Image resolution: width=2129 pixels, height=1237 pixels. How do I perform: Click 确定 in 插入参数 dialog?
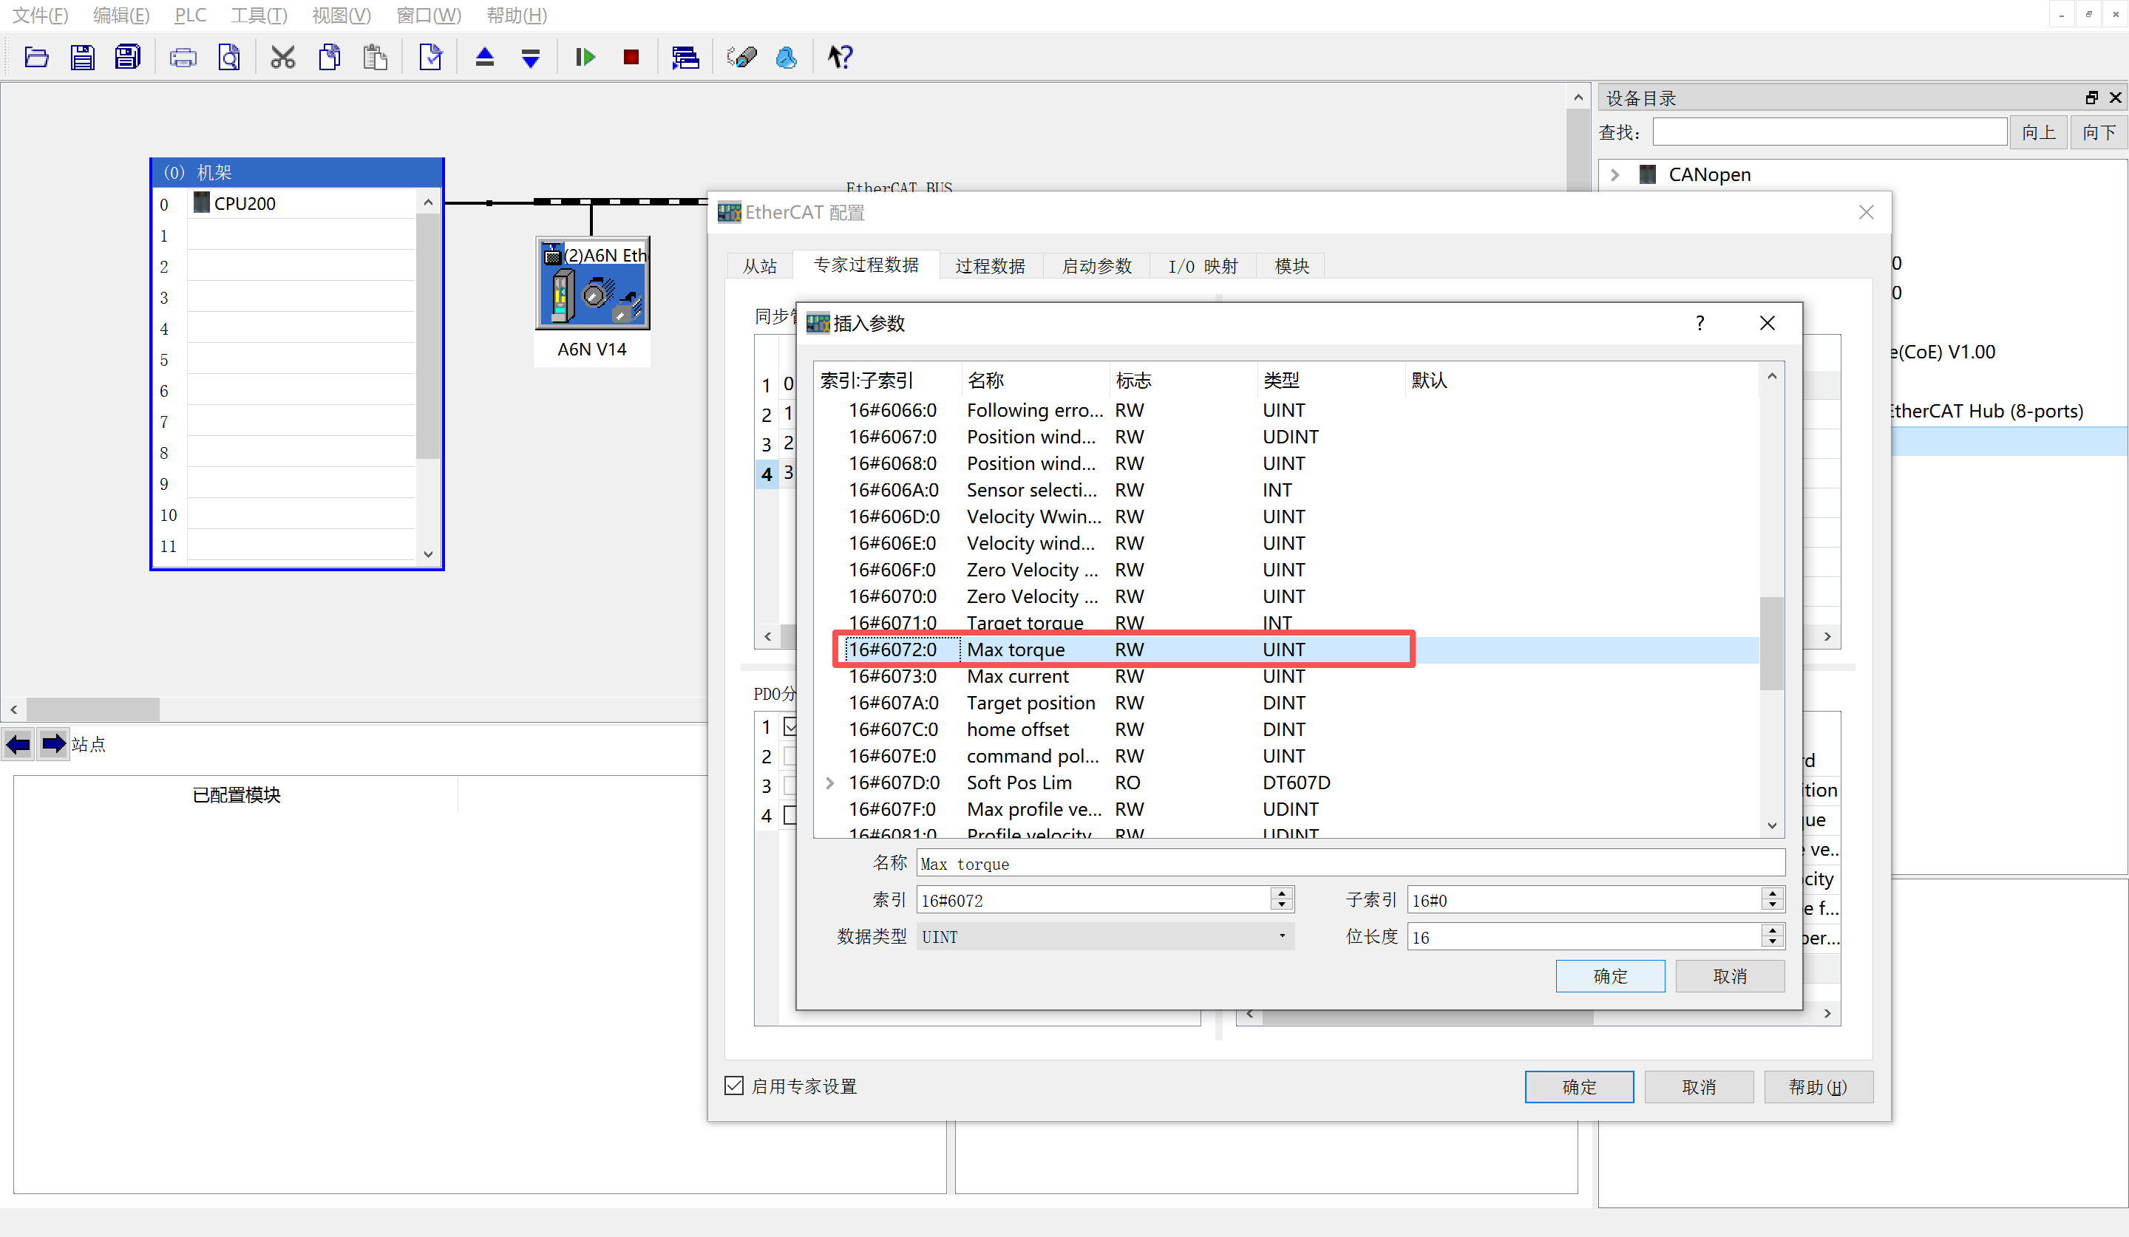pyautogui.click(x=1610, y=976)
